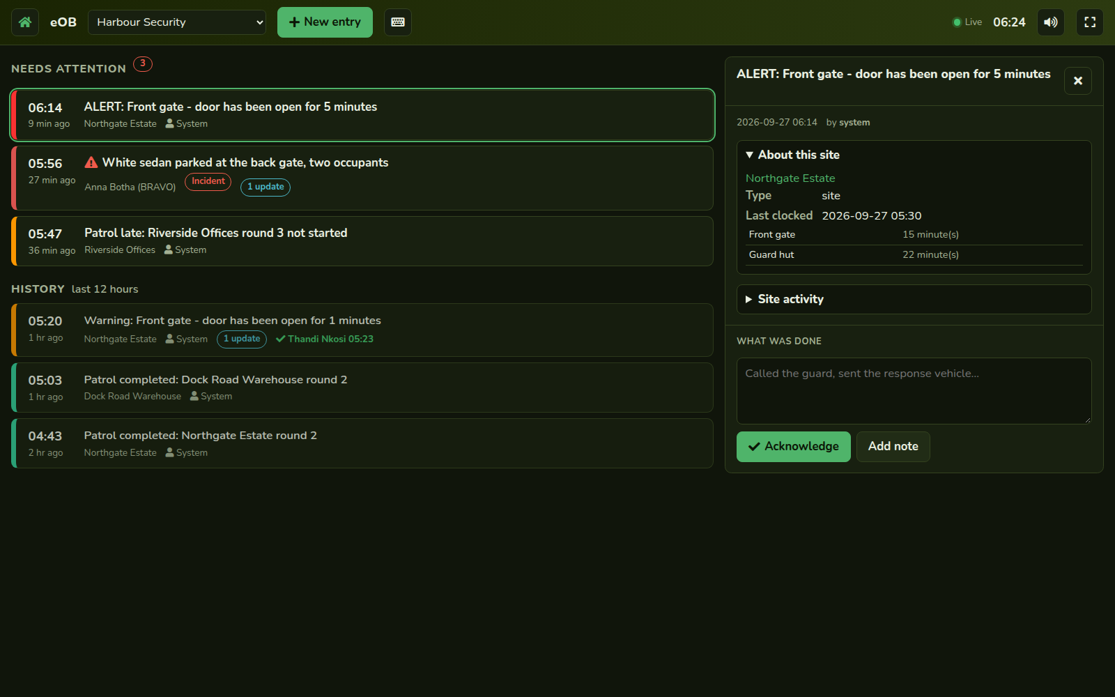This screenshot has width=1115, height=697.
Task: Open Patrol completed Dock Road Warehouse round 2
Action: tap(362, 388)
